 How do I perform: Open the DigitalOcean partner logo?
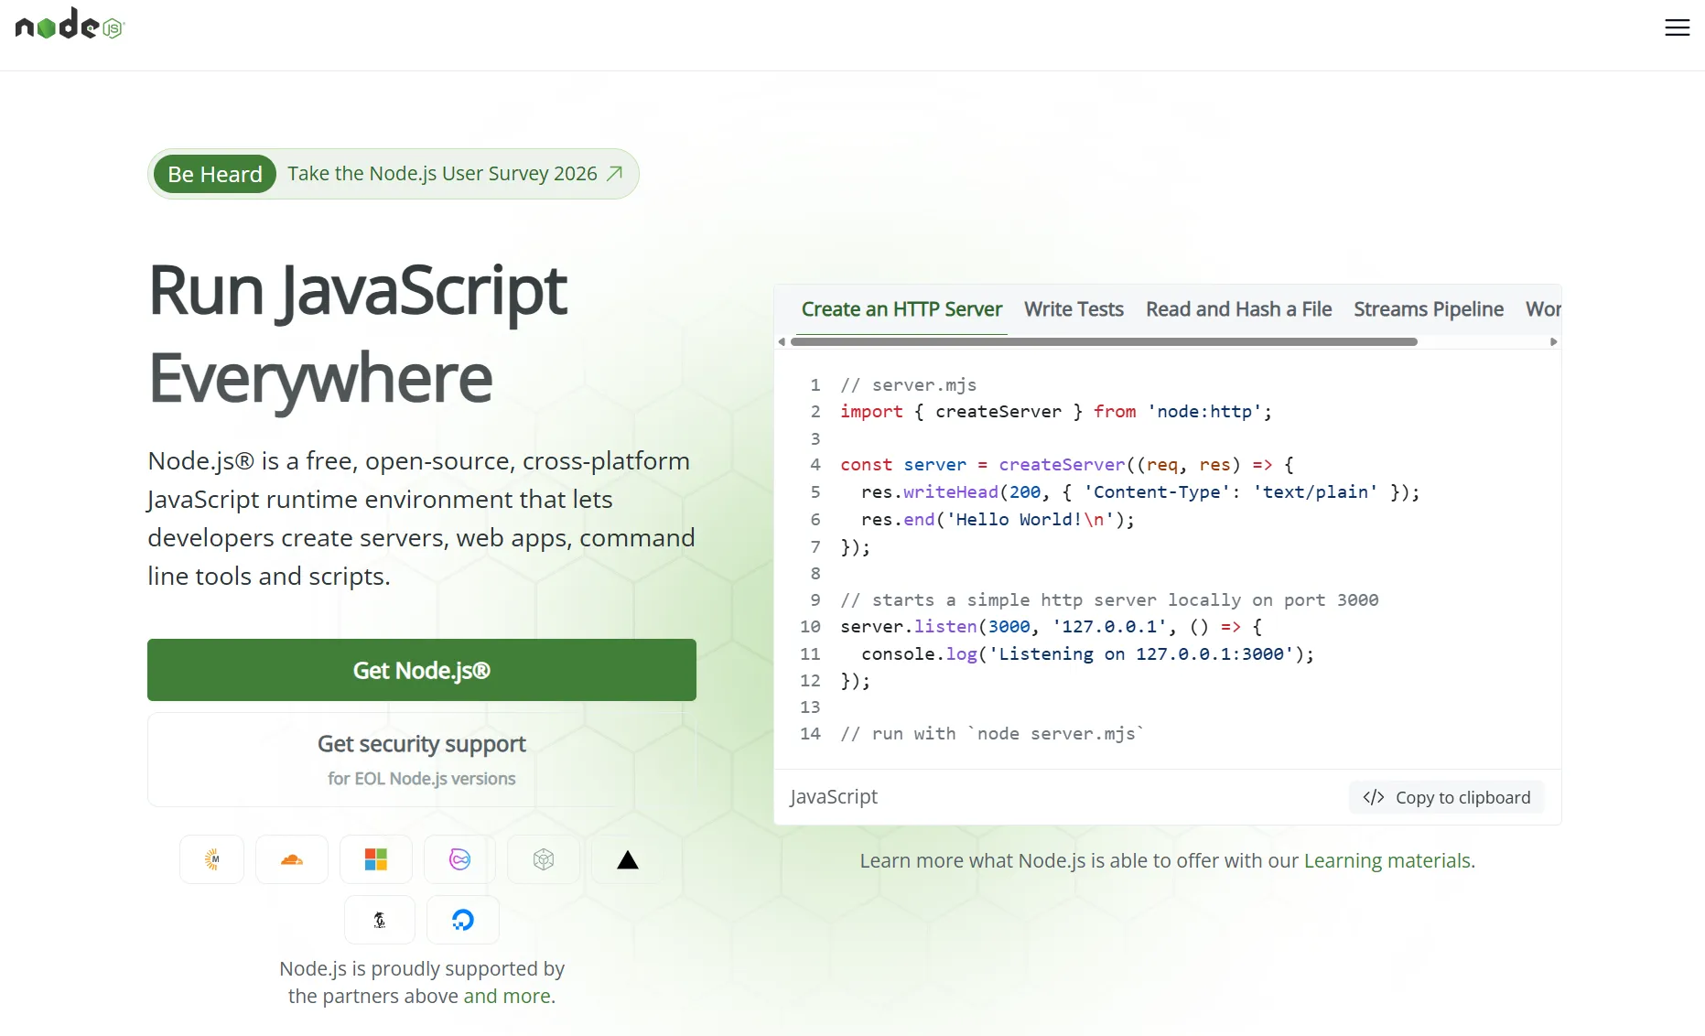point(463,920)
